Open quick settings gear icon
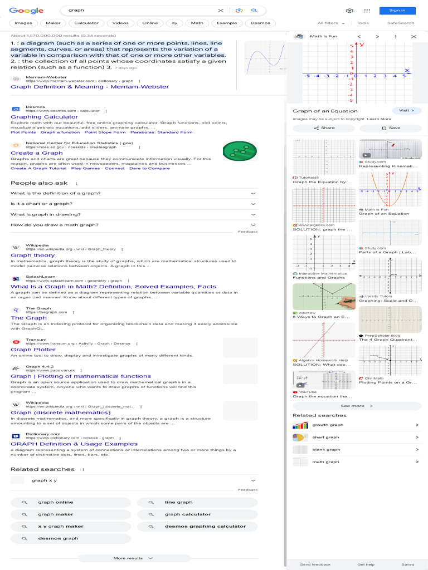This screenshot has height=570, width=428. point(350,11)
